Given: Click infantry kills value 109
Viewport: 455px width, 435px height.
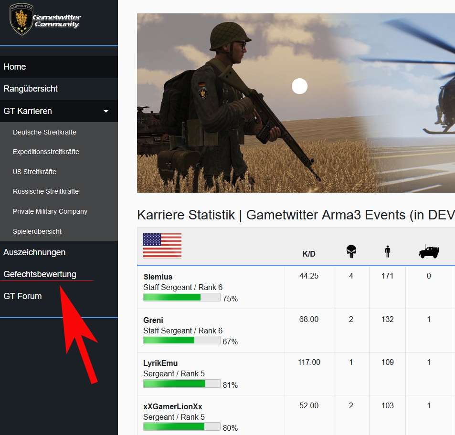Looking at the screenshot, I should (x=387, y=362).
